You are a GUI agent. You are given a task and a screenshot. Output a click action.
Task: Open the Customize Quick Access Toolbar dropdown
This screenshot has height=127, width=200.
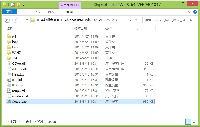(x=24, y=5)
